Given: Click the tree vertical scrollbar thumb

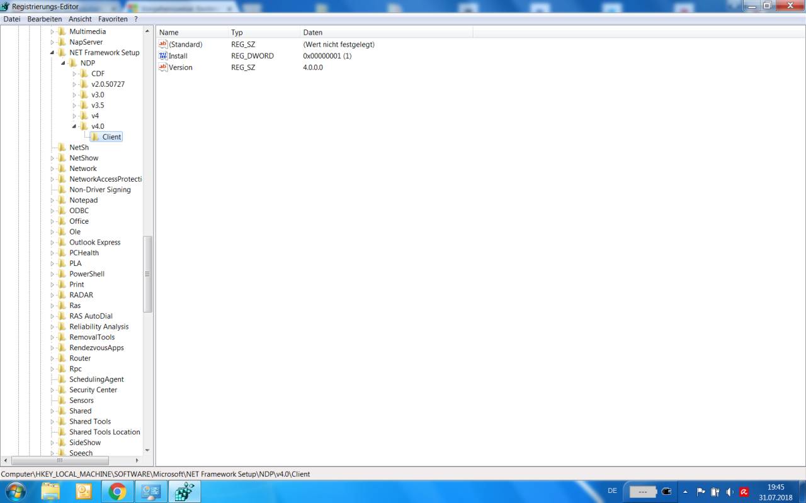Looking at the screenshot, I should (148, 274).
